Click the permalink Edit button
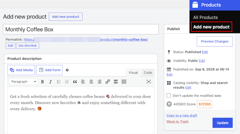Viewport: 240px width, 134px height. coord(11,45)
